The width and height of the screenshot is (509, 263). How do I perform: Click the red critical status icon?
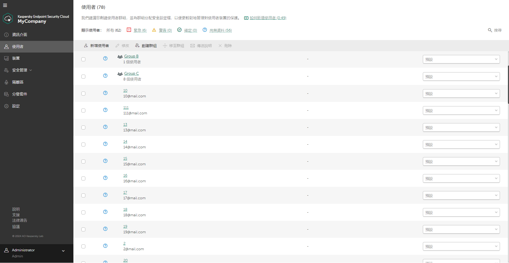pos(129,30)
